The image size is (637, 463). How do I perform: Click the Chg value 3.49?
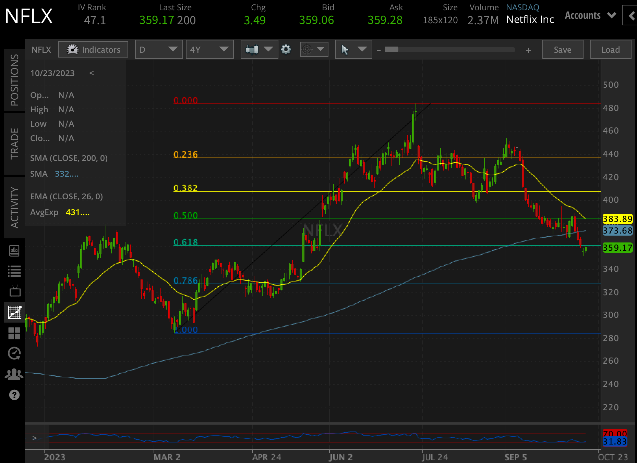[255, 21]
